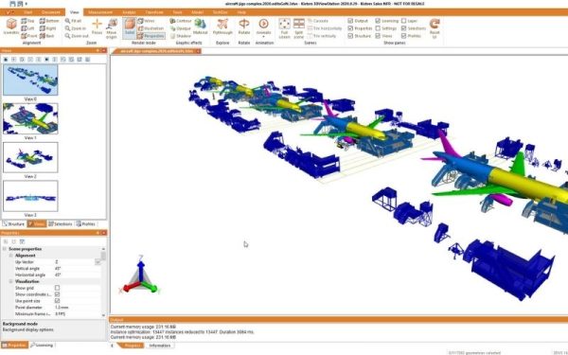568x355 pixels.
Task: Open Start ribbon tab
Action: tap(27, 12)
